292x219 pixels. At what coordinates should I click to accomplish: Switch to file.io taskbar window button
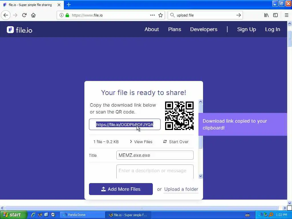click(x=128, y=215)
